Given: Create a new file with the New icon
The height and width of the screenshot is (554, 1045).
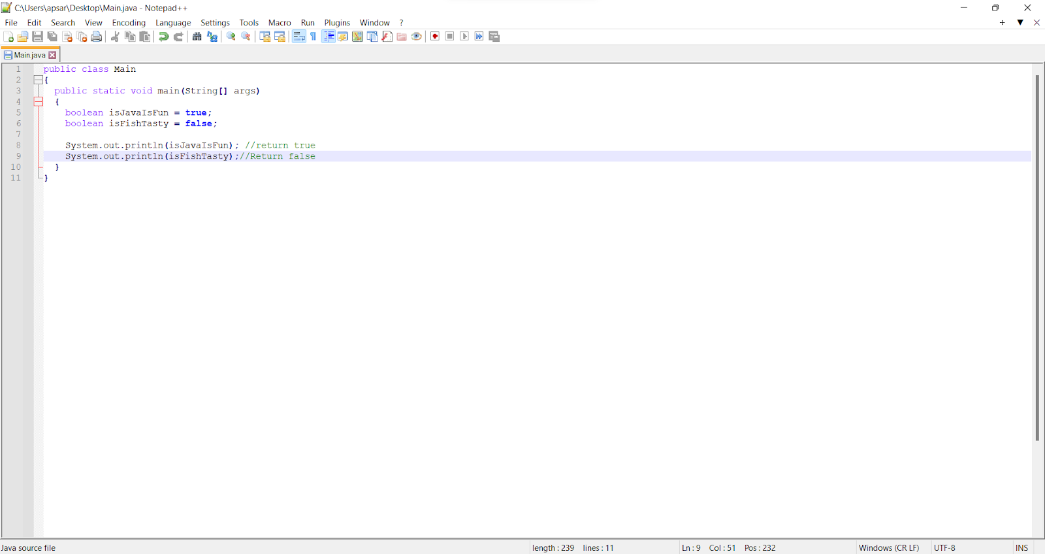Looking at the screenshot, I should [x=8, y=37].
